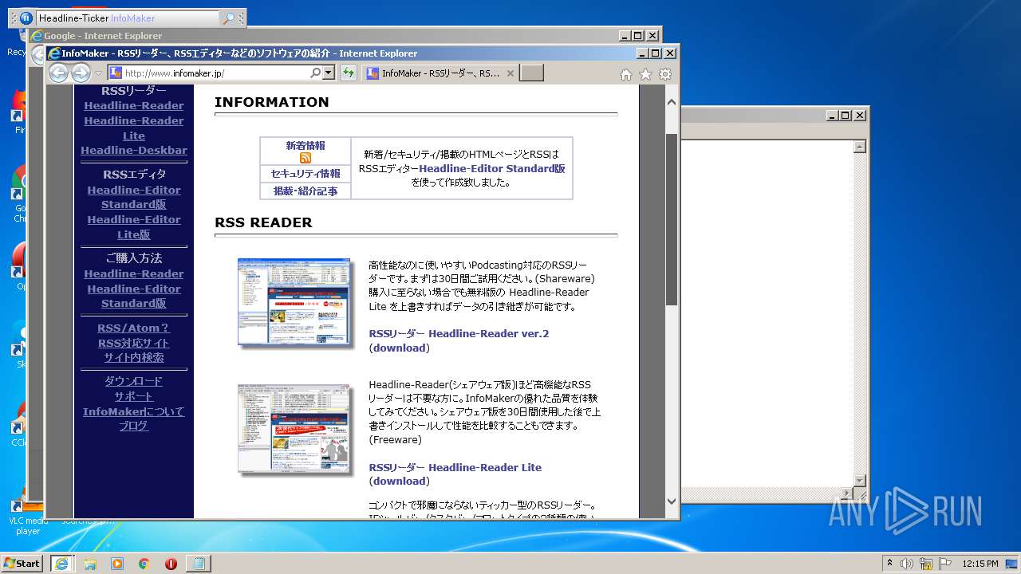Open セキュリティ情報 link
1021x574 pixels.
(x=306, y=174)
